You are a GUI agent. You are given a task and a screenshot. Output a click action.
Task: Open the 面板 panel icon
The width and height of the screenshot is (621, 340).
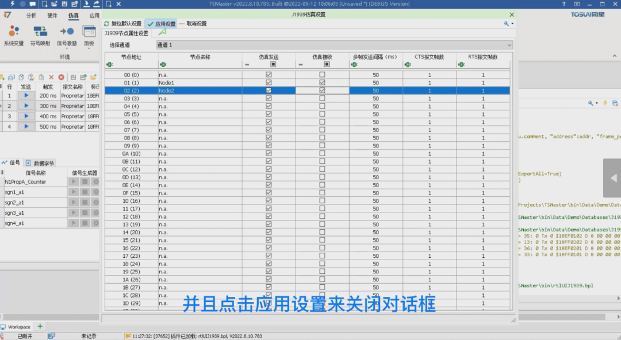coord(89,35)
